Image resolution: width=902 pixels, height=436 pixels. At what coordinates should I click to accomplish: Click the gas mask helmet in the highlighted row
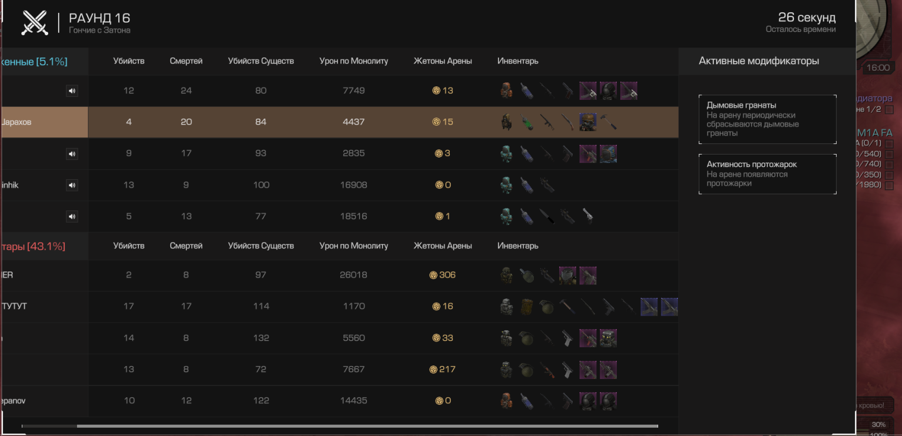(x=588, y=122)
